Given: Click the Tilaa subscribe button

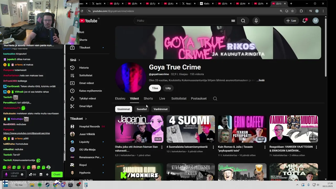Looking at the screenshot, I should [155, 88].
